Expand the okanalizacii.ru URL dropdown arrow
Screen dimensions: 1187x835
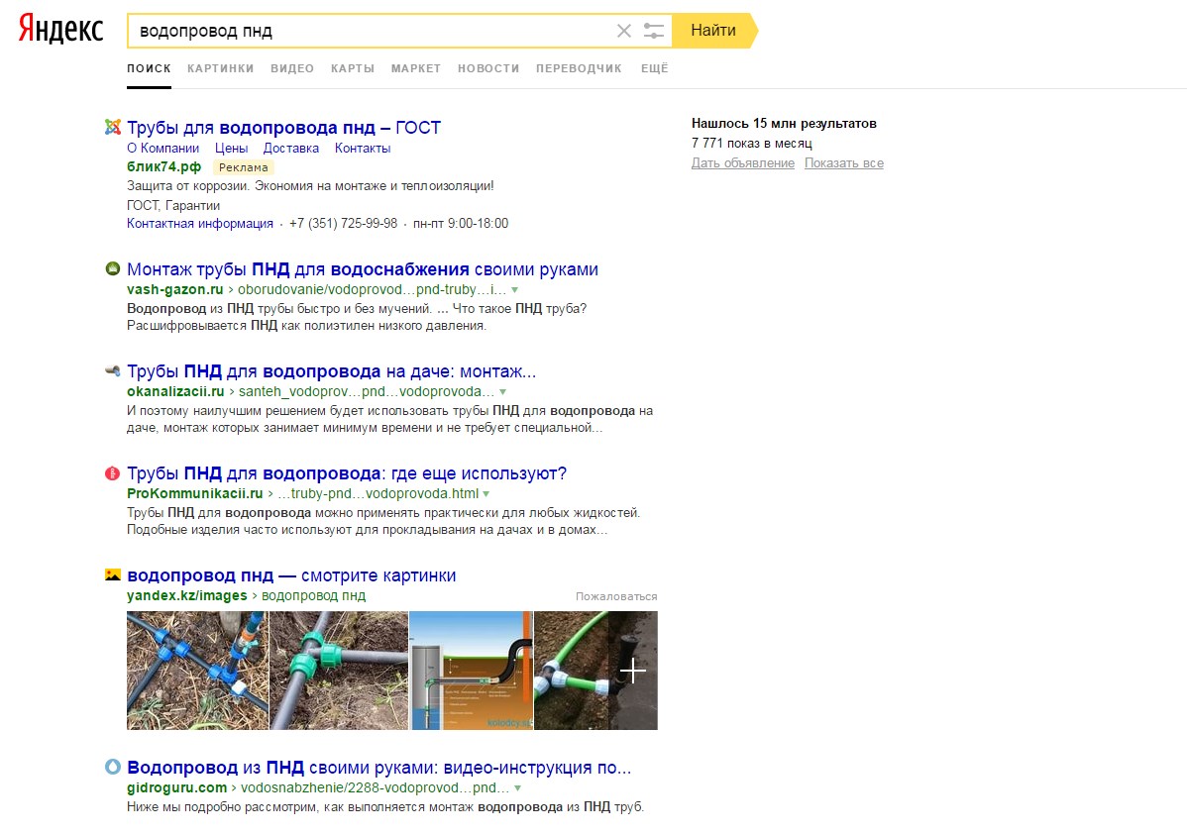tap(502, 392)
